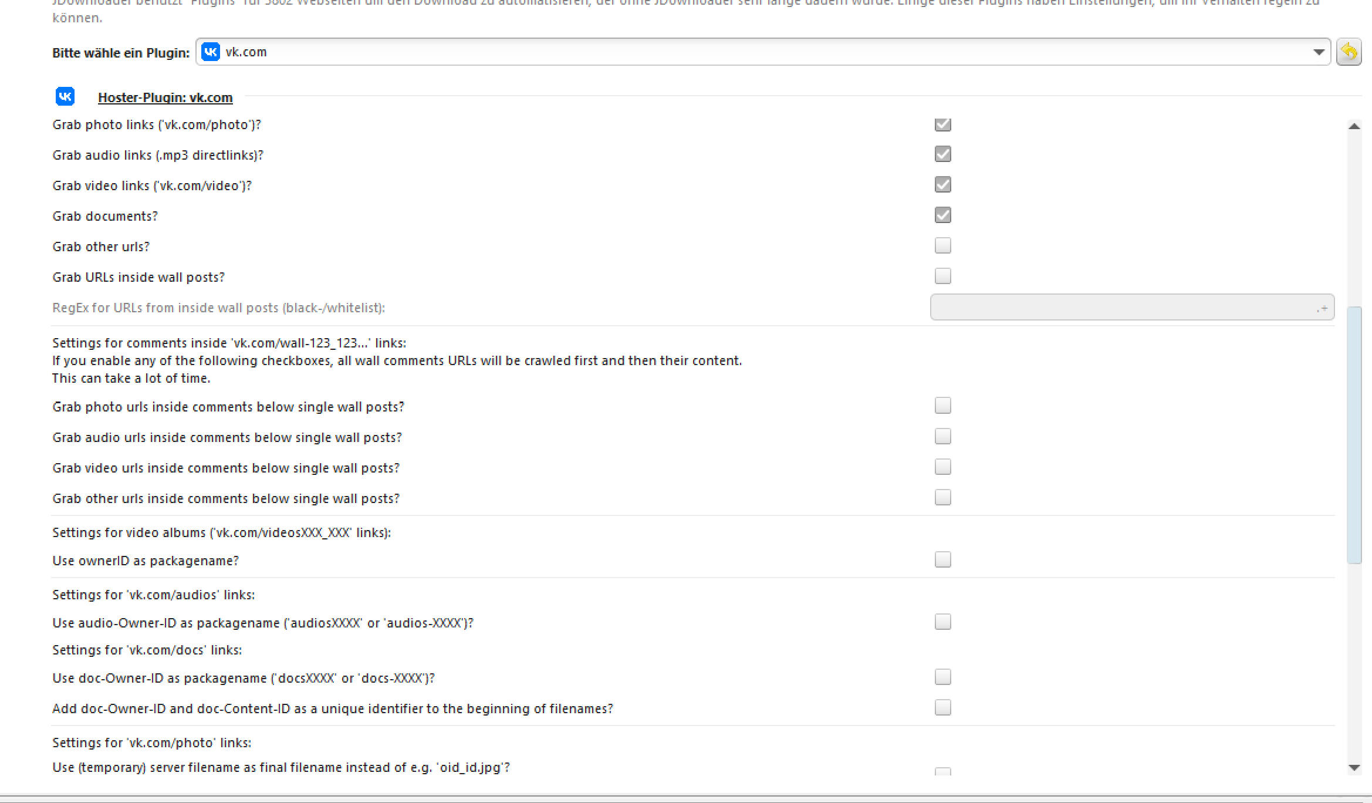The width and height of the screenshot is (1372, 803).
Task: Enable grabbing other urls inside comments
Action: pos(943,498)
